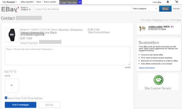Open the Casio watch thumbnail image
This screenshot has width=182, height=109.
(x=12, y=35)
